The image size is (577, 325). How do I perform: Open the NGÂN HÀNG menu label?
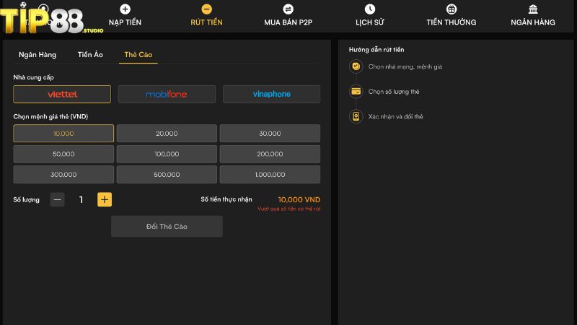[533, 22]
